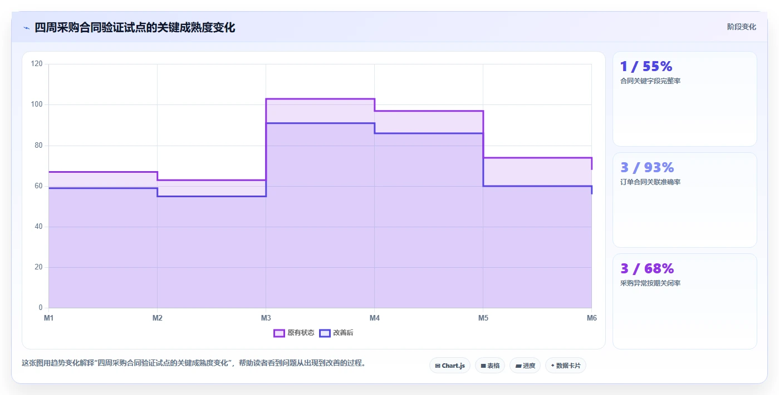779x395 pixels.
Task: Click the 40 y-axis label
Action: tap(38, 227)
